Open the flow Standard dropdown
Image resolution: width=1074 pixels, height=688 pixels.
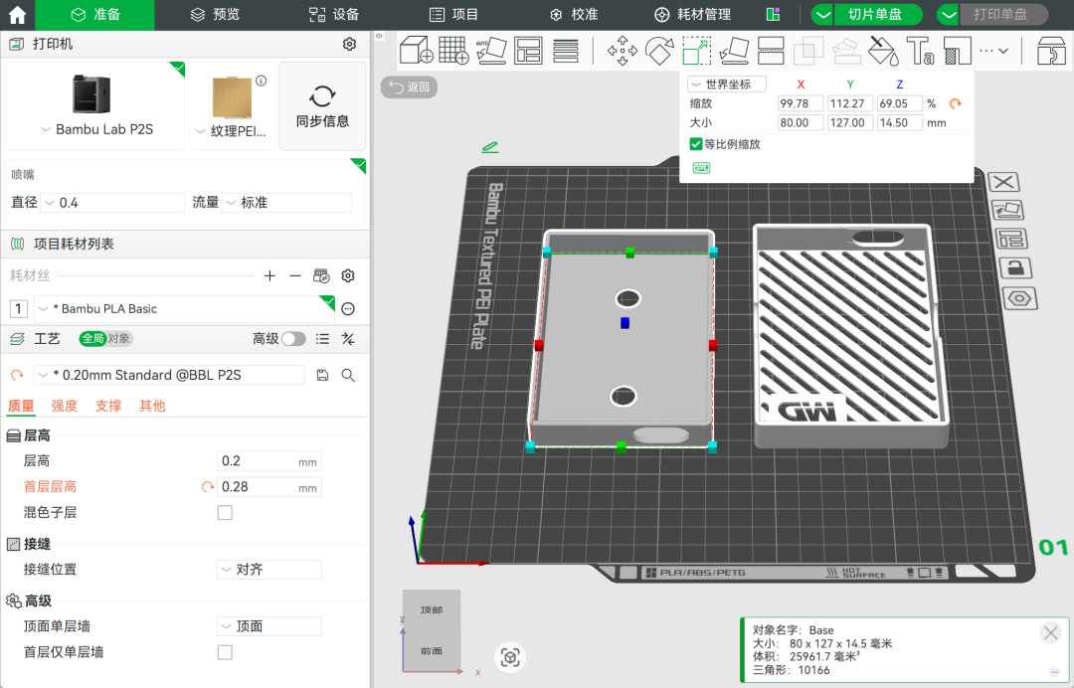(x=286, y=203)
